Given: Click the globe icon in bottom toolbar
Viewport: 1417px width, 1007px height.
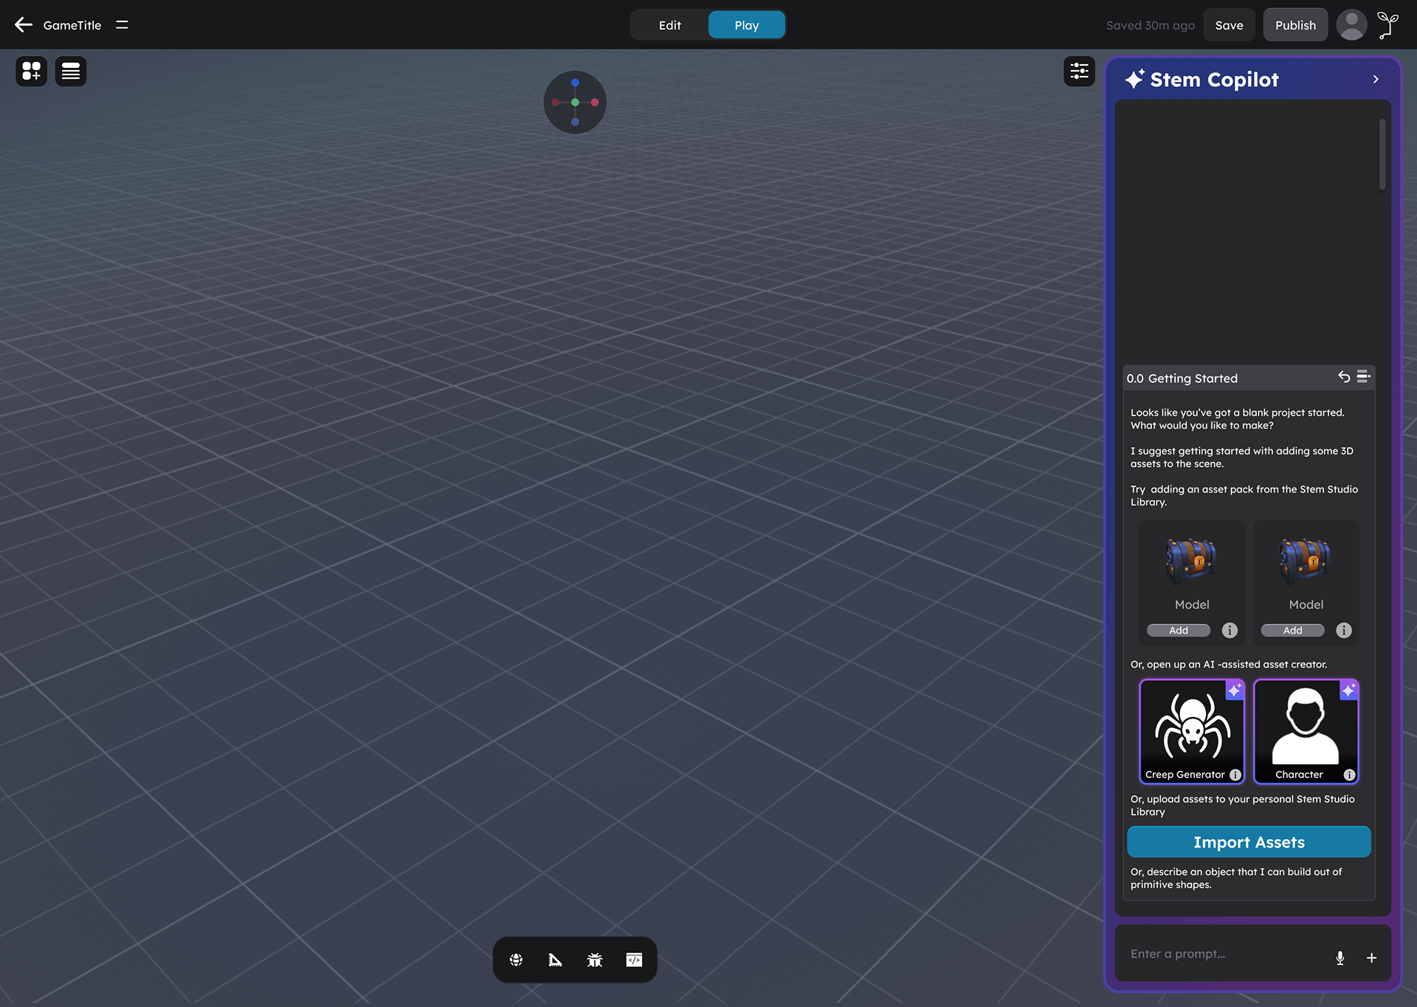Looking at the screenshot, I should pyautogui.click(x=516, y=960).
